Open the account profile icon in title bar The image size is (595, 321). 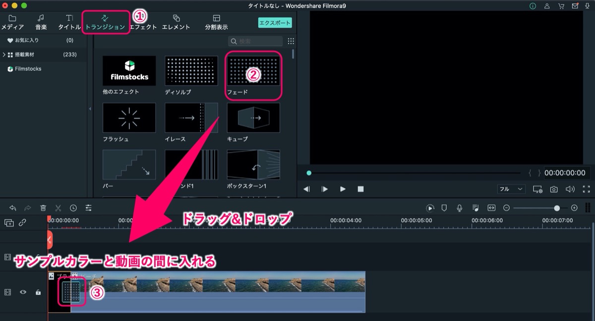(x=547, y=6)
